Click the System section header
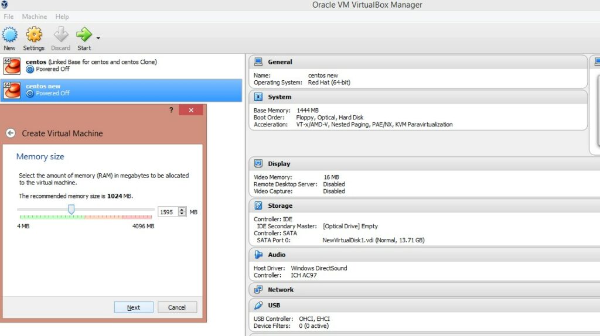The width and height of the screenshot is (600, 336). 418,97
